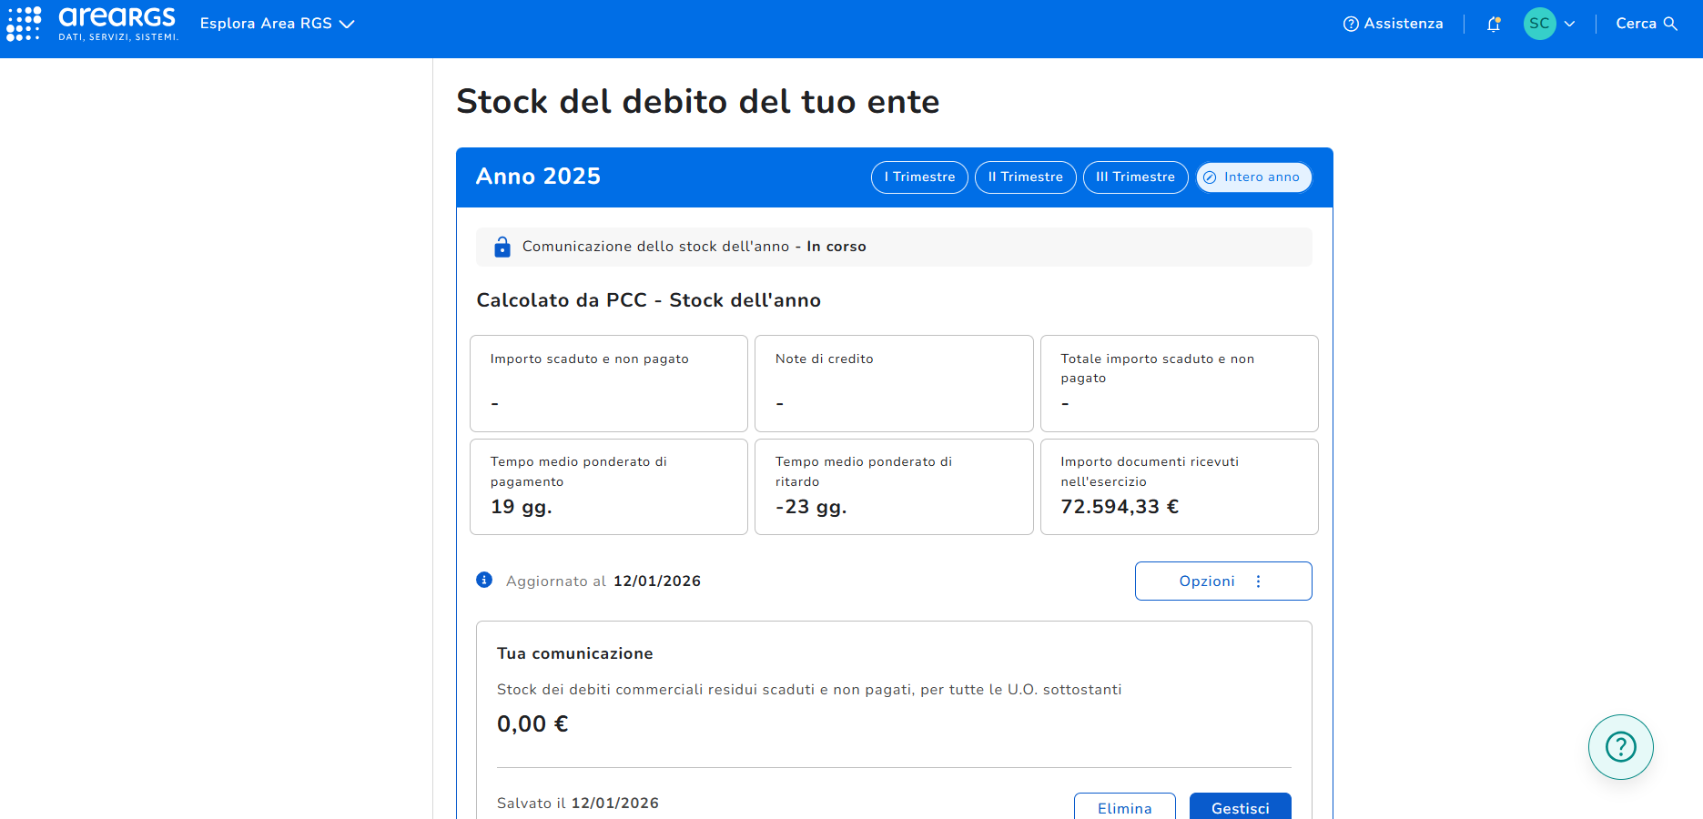Expand the user account chevron

point(1569,25)
